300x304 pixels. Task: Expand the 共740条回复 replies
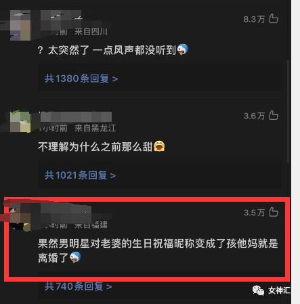pos(79,286)
